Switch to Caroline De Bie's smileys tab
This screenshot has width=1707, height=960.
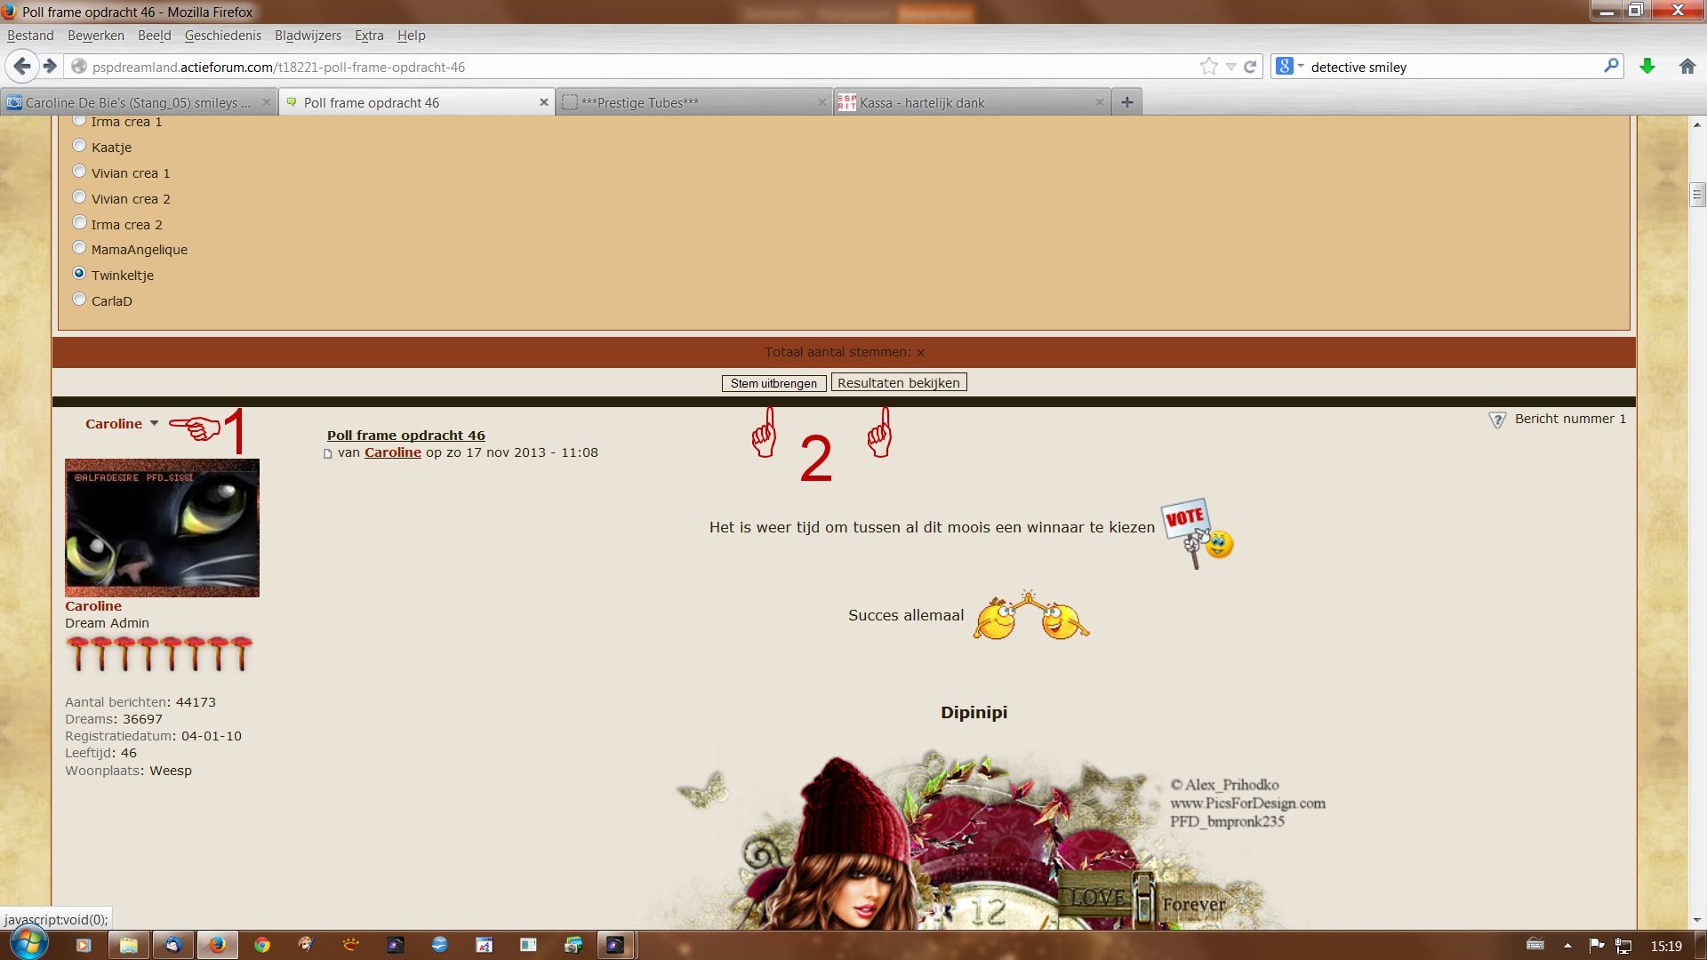click(x=139, y=102)
